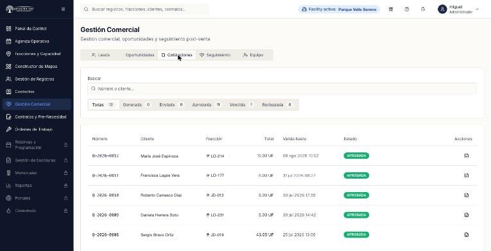Switch to the Equipo tab
The height and width of the screenshot is (251, 491).
point(253,55)
